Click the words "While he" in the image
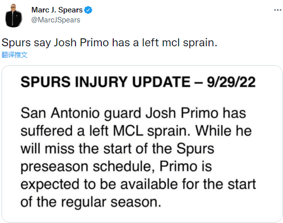 tap(223, 131)
